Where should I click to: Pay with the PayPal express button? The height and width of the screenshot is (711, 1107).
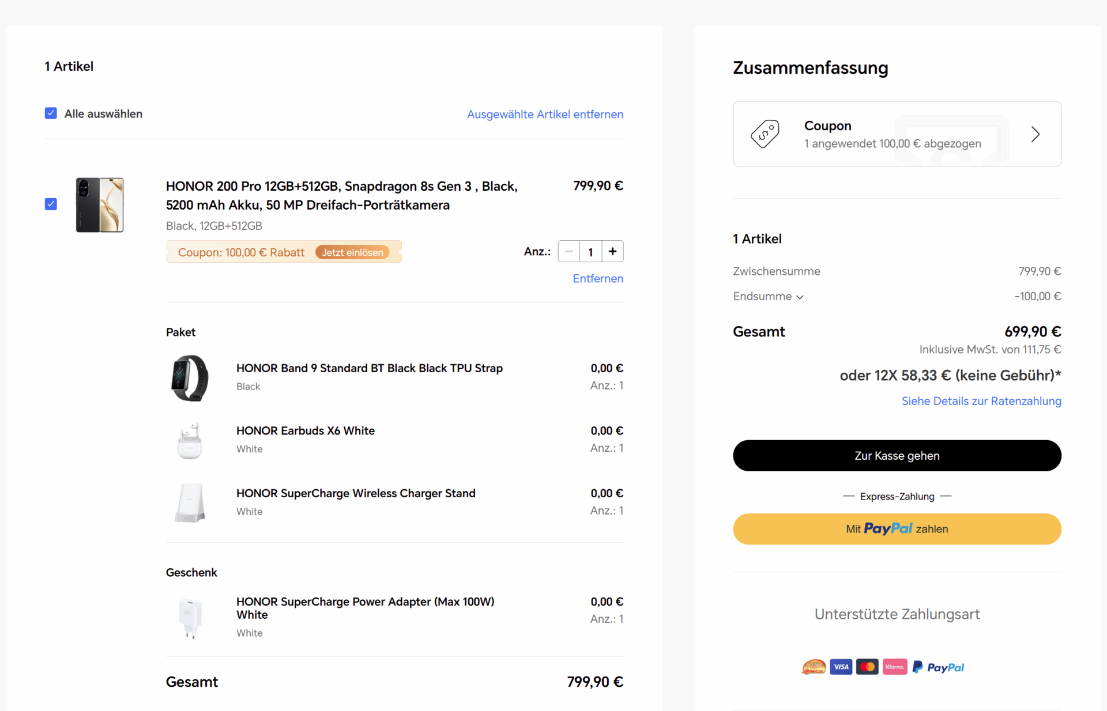(x=897, y=529)
